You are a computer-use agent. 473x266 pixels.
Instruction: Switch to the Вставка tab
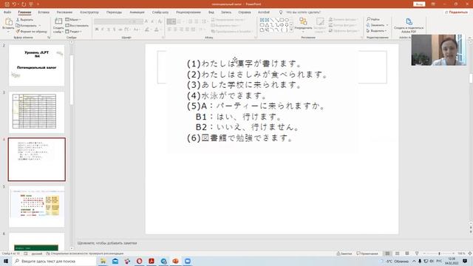point(44,13)
